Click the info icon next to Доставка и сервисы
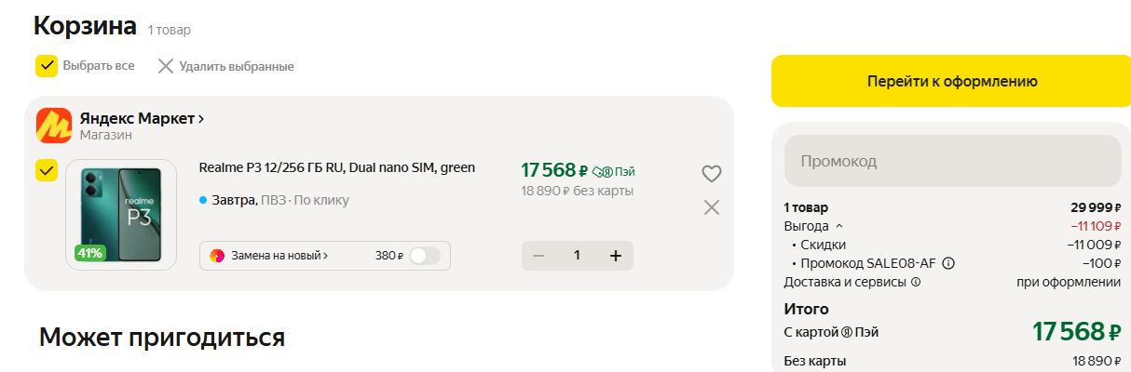Screen dimensions: 1131x372 pyautogui.click(x=916, y=282)
